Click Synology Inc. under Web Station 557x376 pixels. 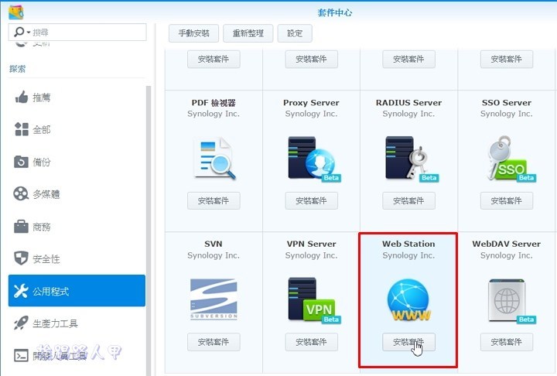(408, 255)
